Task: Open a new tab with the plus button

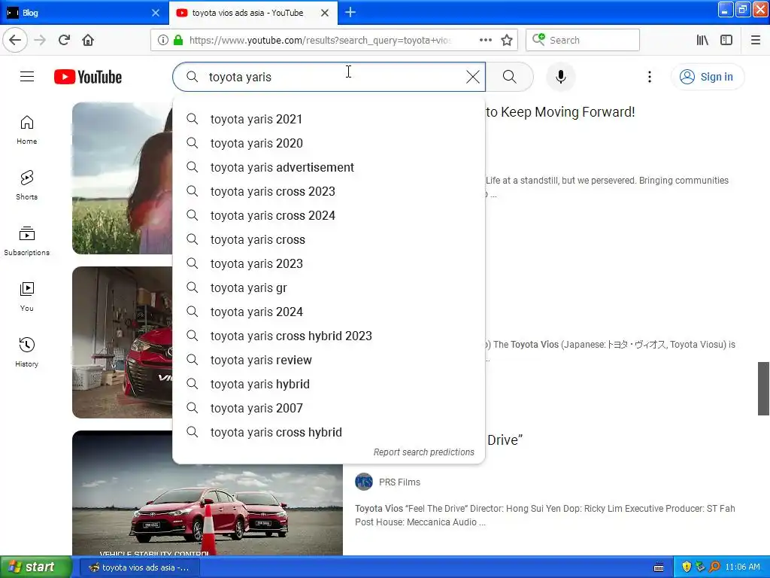Action: 350,12
